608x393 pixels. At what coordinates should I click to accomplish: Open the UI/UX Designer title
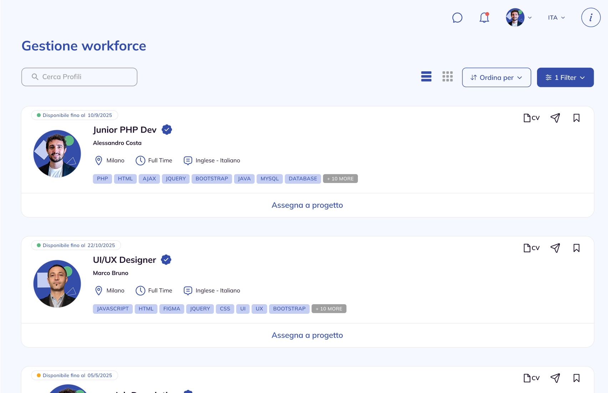point(124,260)
